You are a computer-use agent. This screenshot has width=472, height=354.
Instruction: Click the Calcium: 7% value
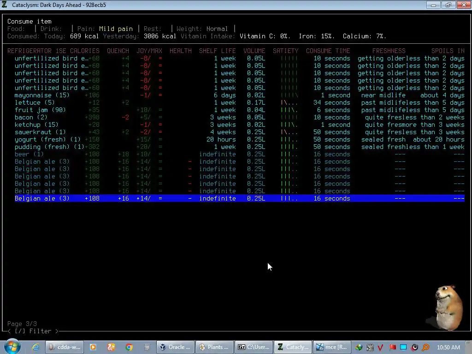click(365, 36)
